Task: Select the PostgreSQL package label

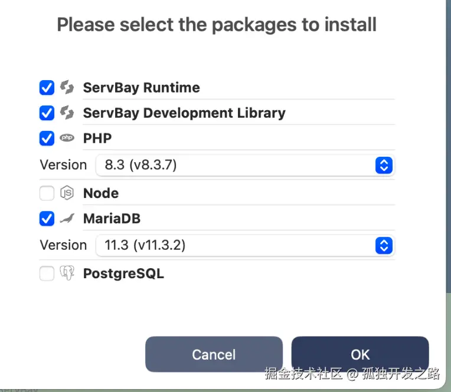Action: pyautogui.click(x=123, y=274)
